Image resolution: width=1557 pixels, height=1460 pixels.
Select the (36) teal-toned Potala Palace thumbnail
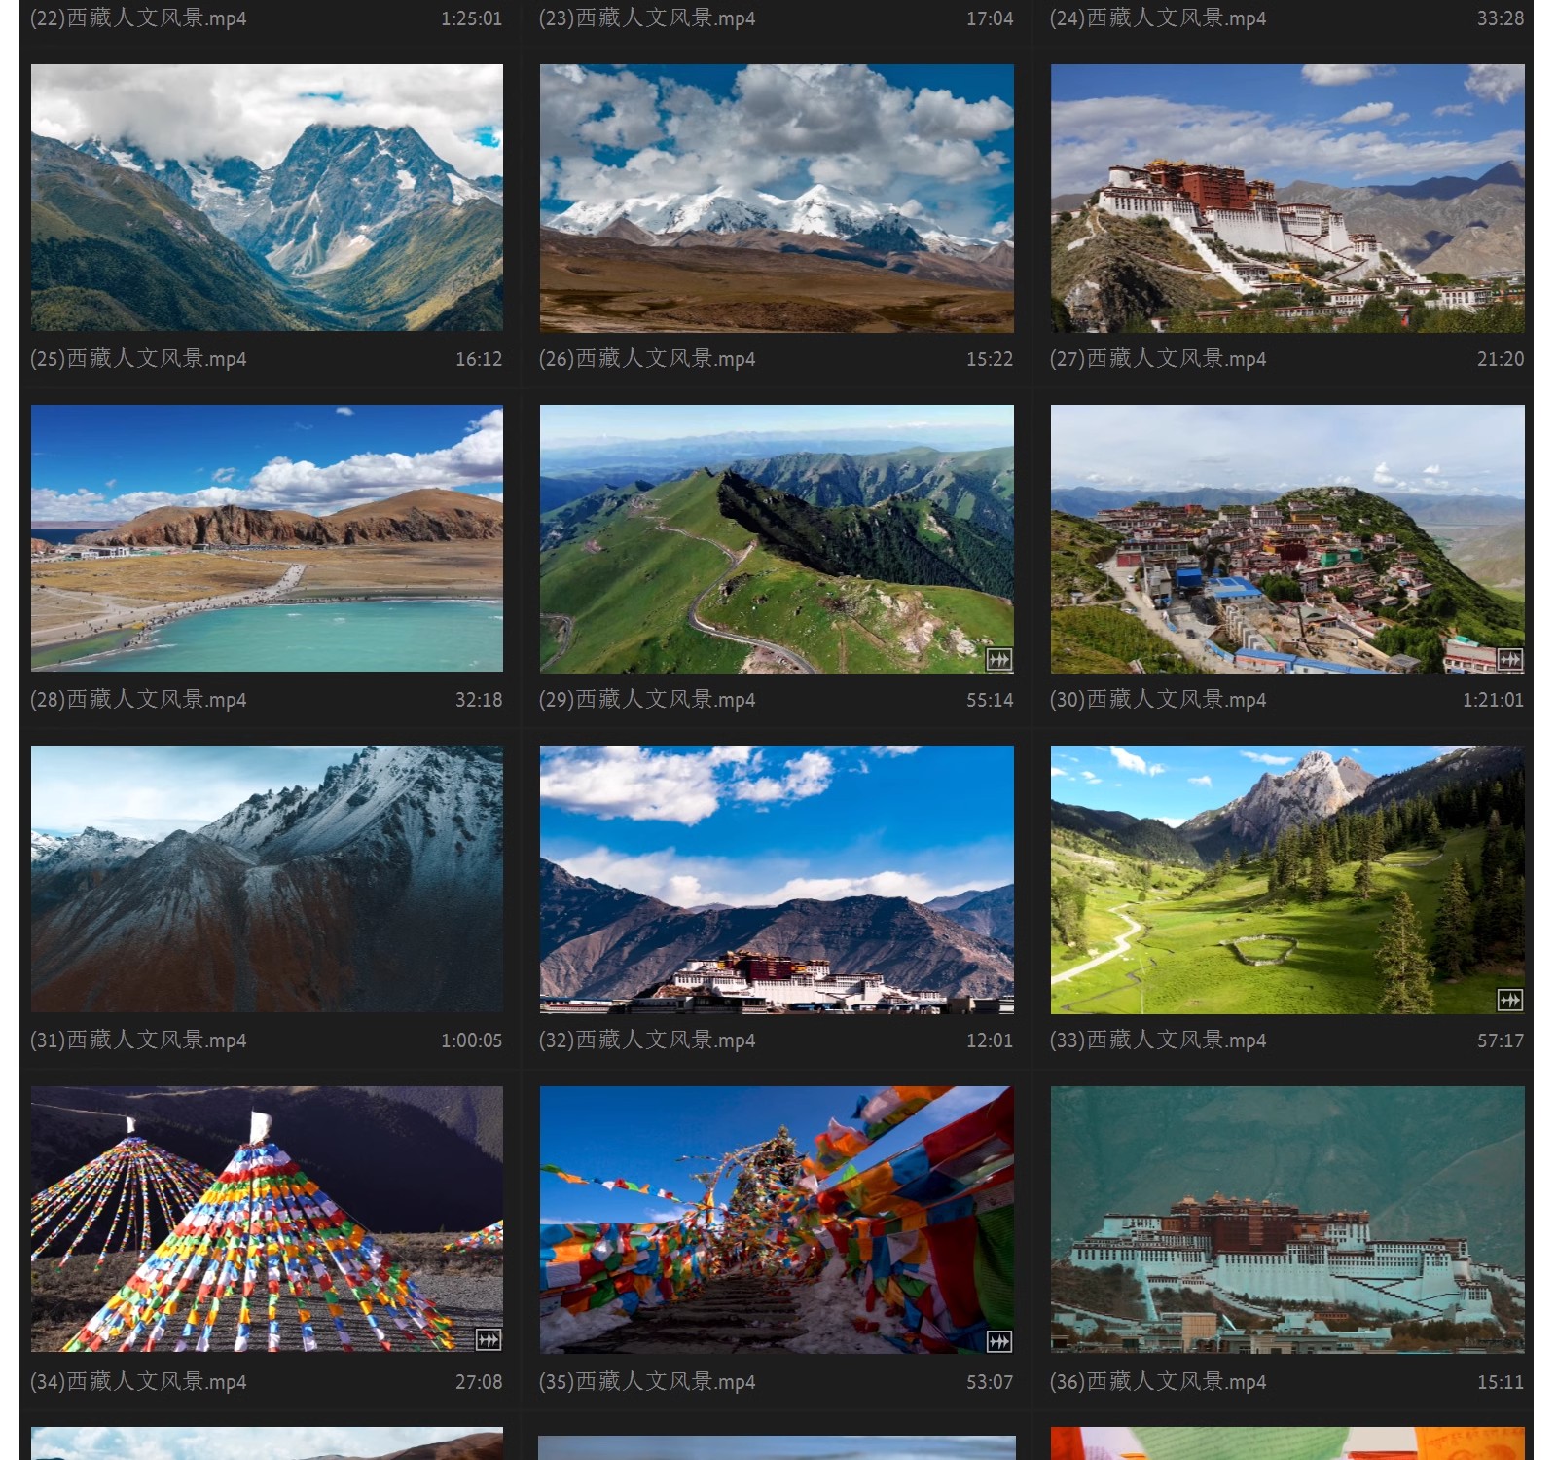(x=1287, y=1221)
